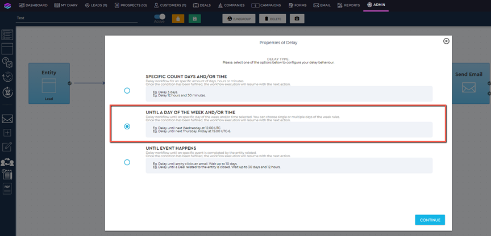The image size is (491, 236).
Task: Select the reassign users swap sidebar icon
Action: (7, 162)
